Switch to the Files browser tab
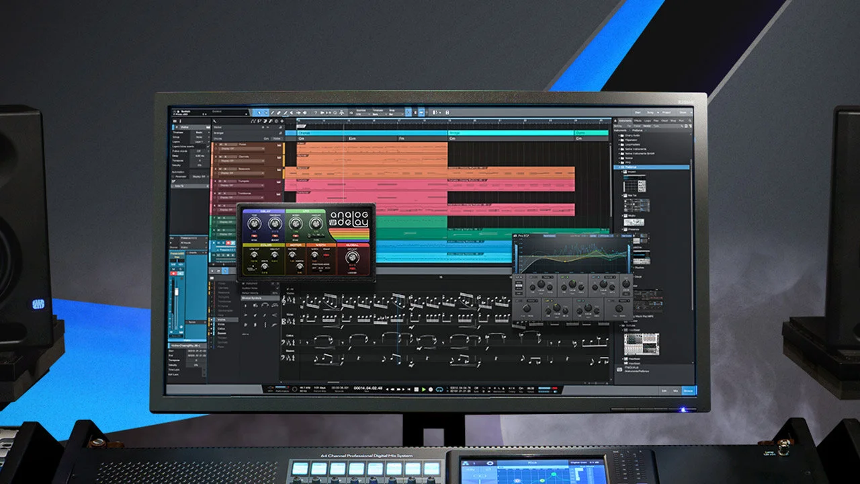This screenshot has height=484, width=860. [656, 121]
